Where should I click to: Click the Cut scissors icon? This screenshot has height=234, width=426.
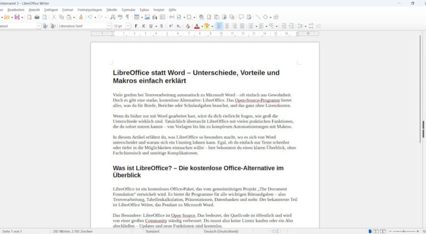click(x=54, y=17)
